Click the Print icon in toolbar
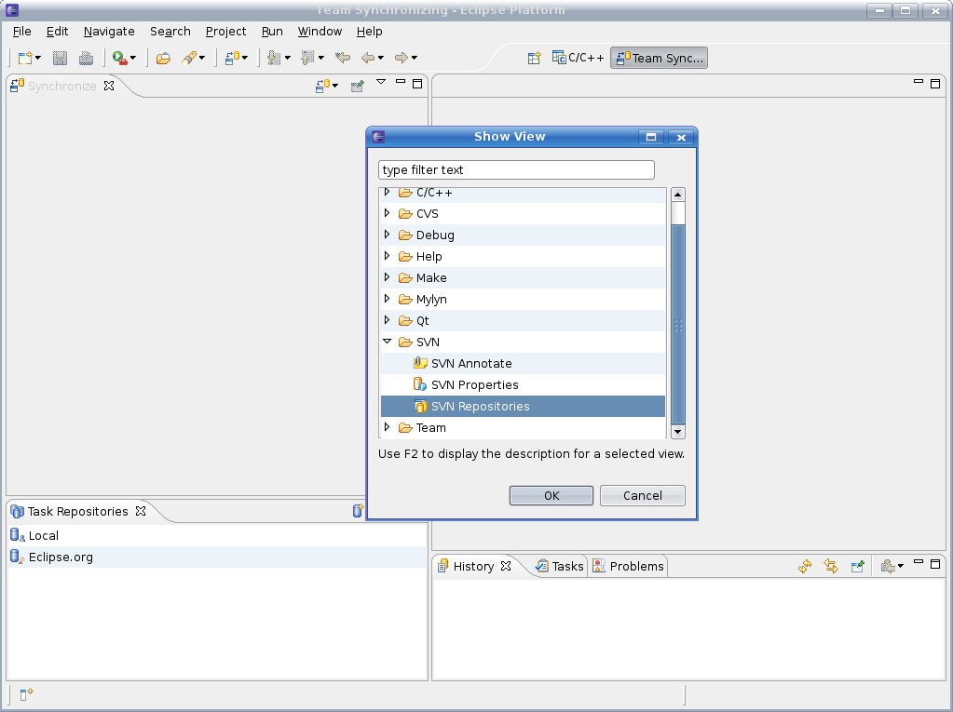The height and width of the screenshot is (712, 953). click(86, 58)
